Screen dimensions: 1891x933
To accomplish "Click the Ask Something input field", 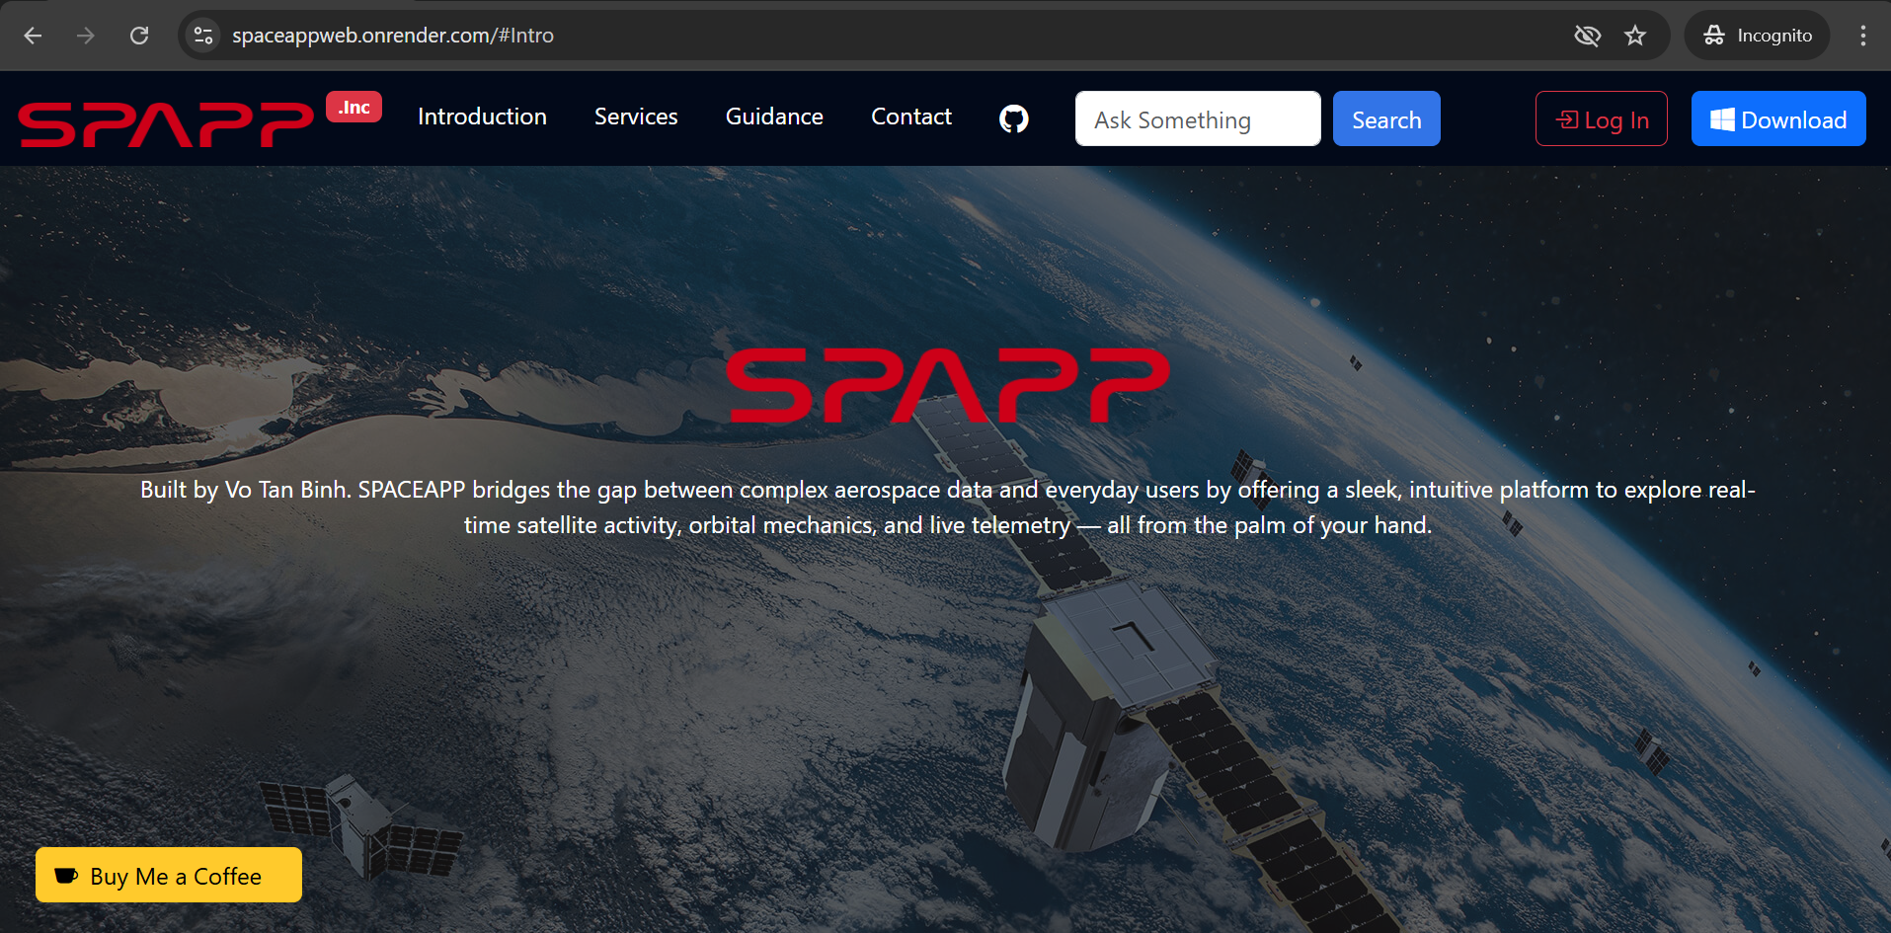I will click(x=1197, y=118).
